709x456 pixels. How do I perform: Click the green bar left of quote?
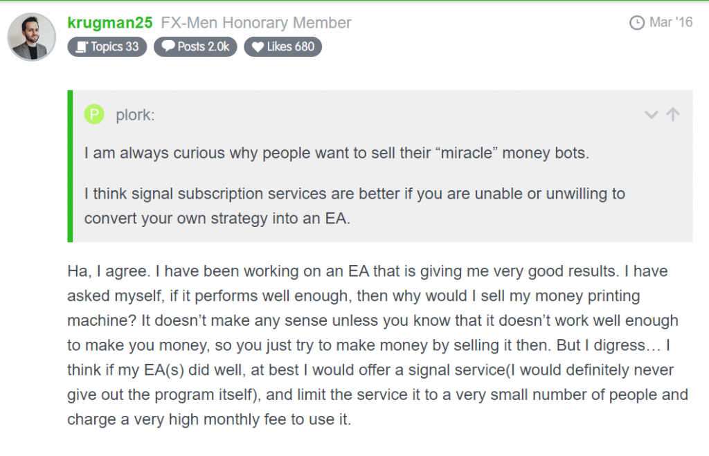[x=70, y=166]
